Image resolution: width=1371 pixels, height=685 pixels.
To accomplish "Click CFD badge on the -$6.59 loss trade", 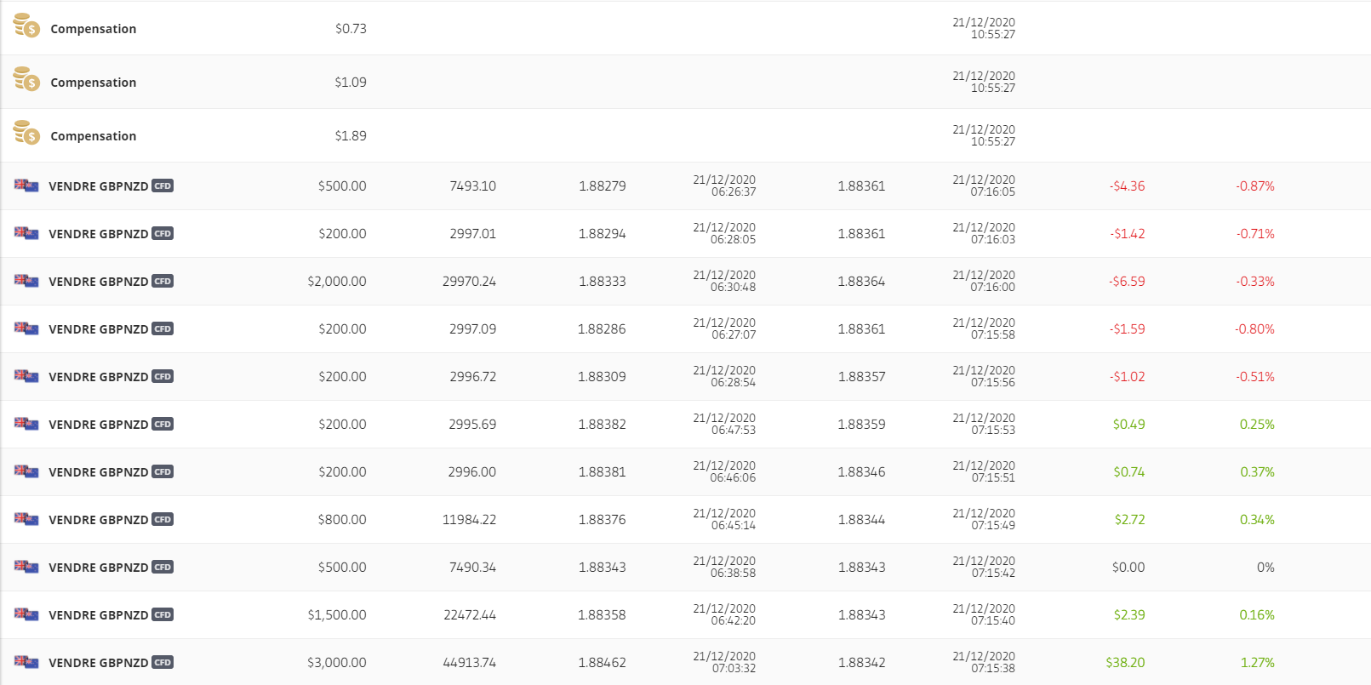I will pos(163,281).
